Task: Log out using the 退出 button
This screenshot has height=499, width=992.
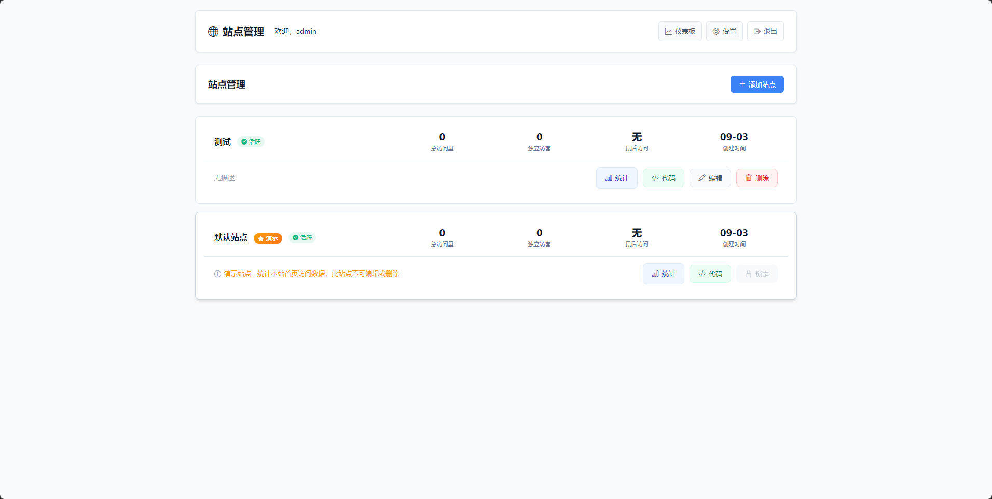Action: [x=765, y=32]
